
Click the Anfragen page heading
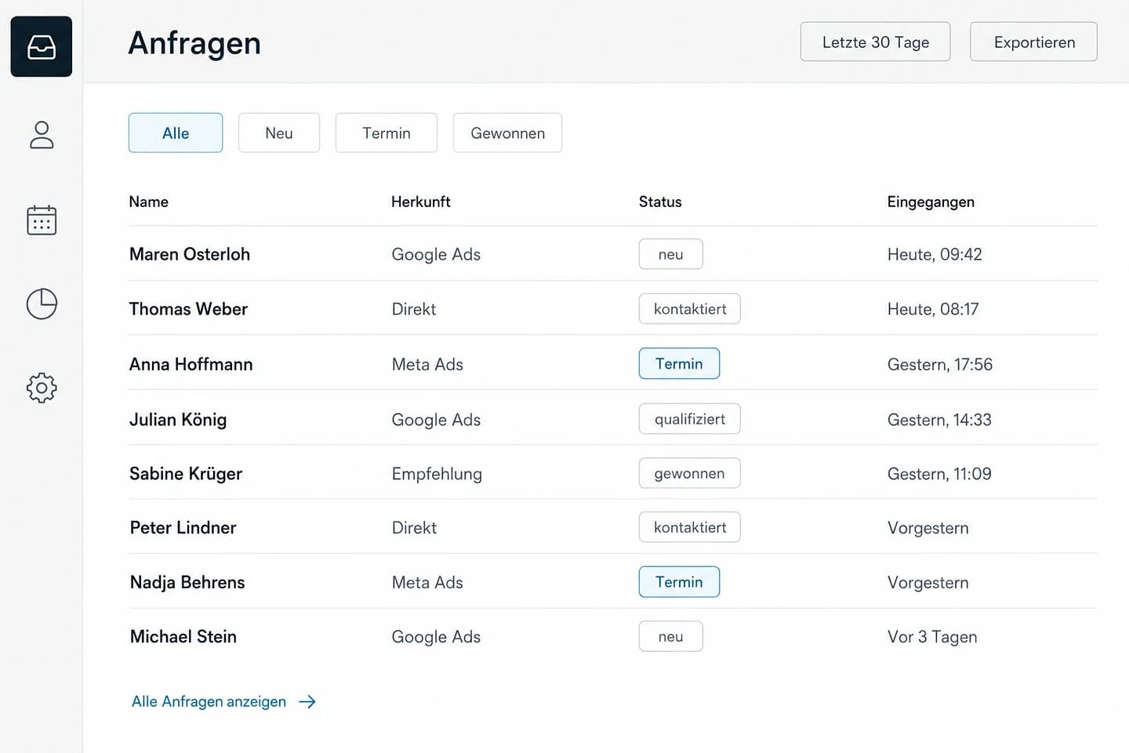pos(194,43)
